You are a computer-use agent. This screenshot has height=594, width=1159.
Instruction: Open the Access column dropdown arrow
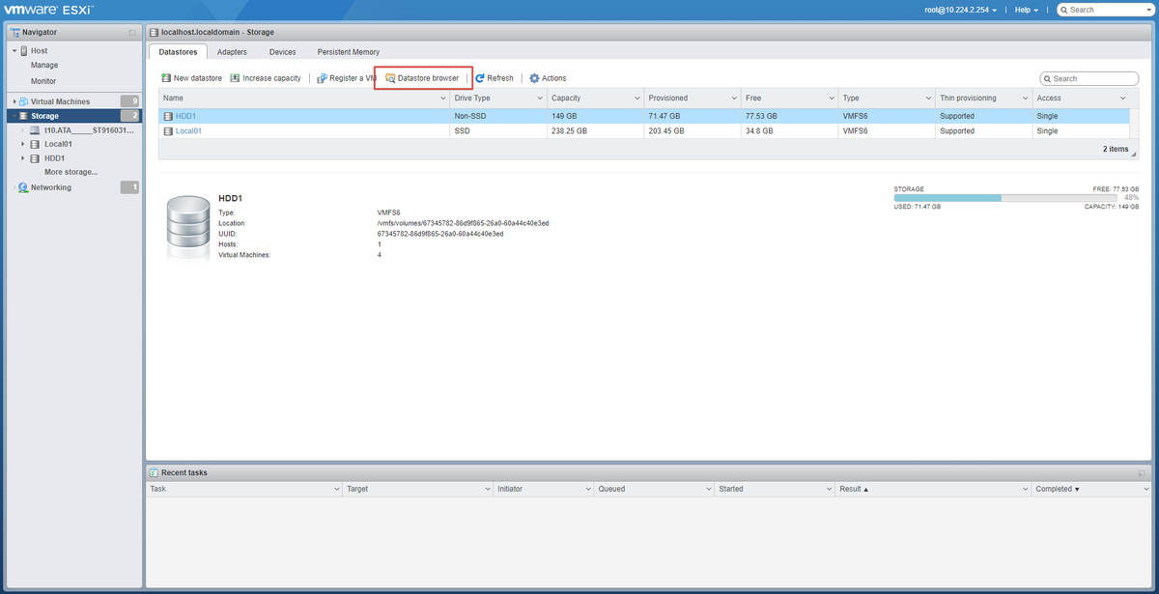1122,99
